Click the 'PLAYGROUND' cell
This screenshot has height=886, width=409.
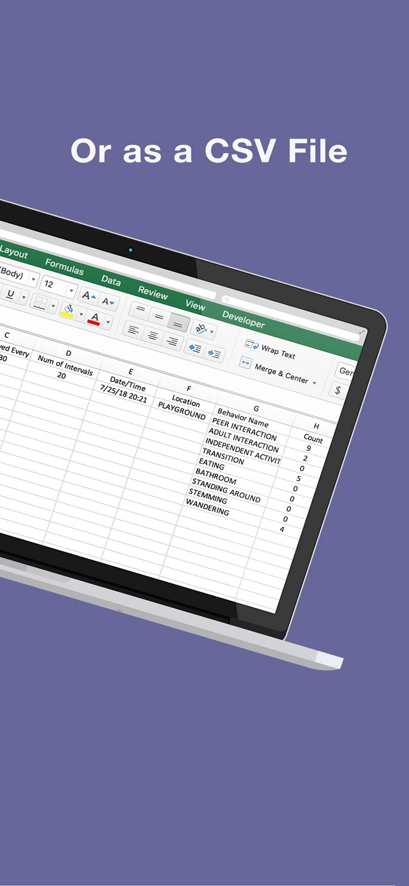tap(182, 411)
